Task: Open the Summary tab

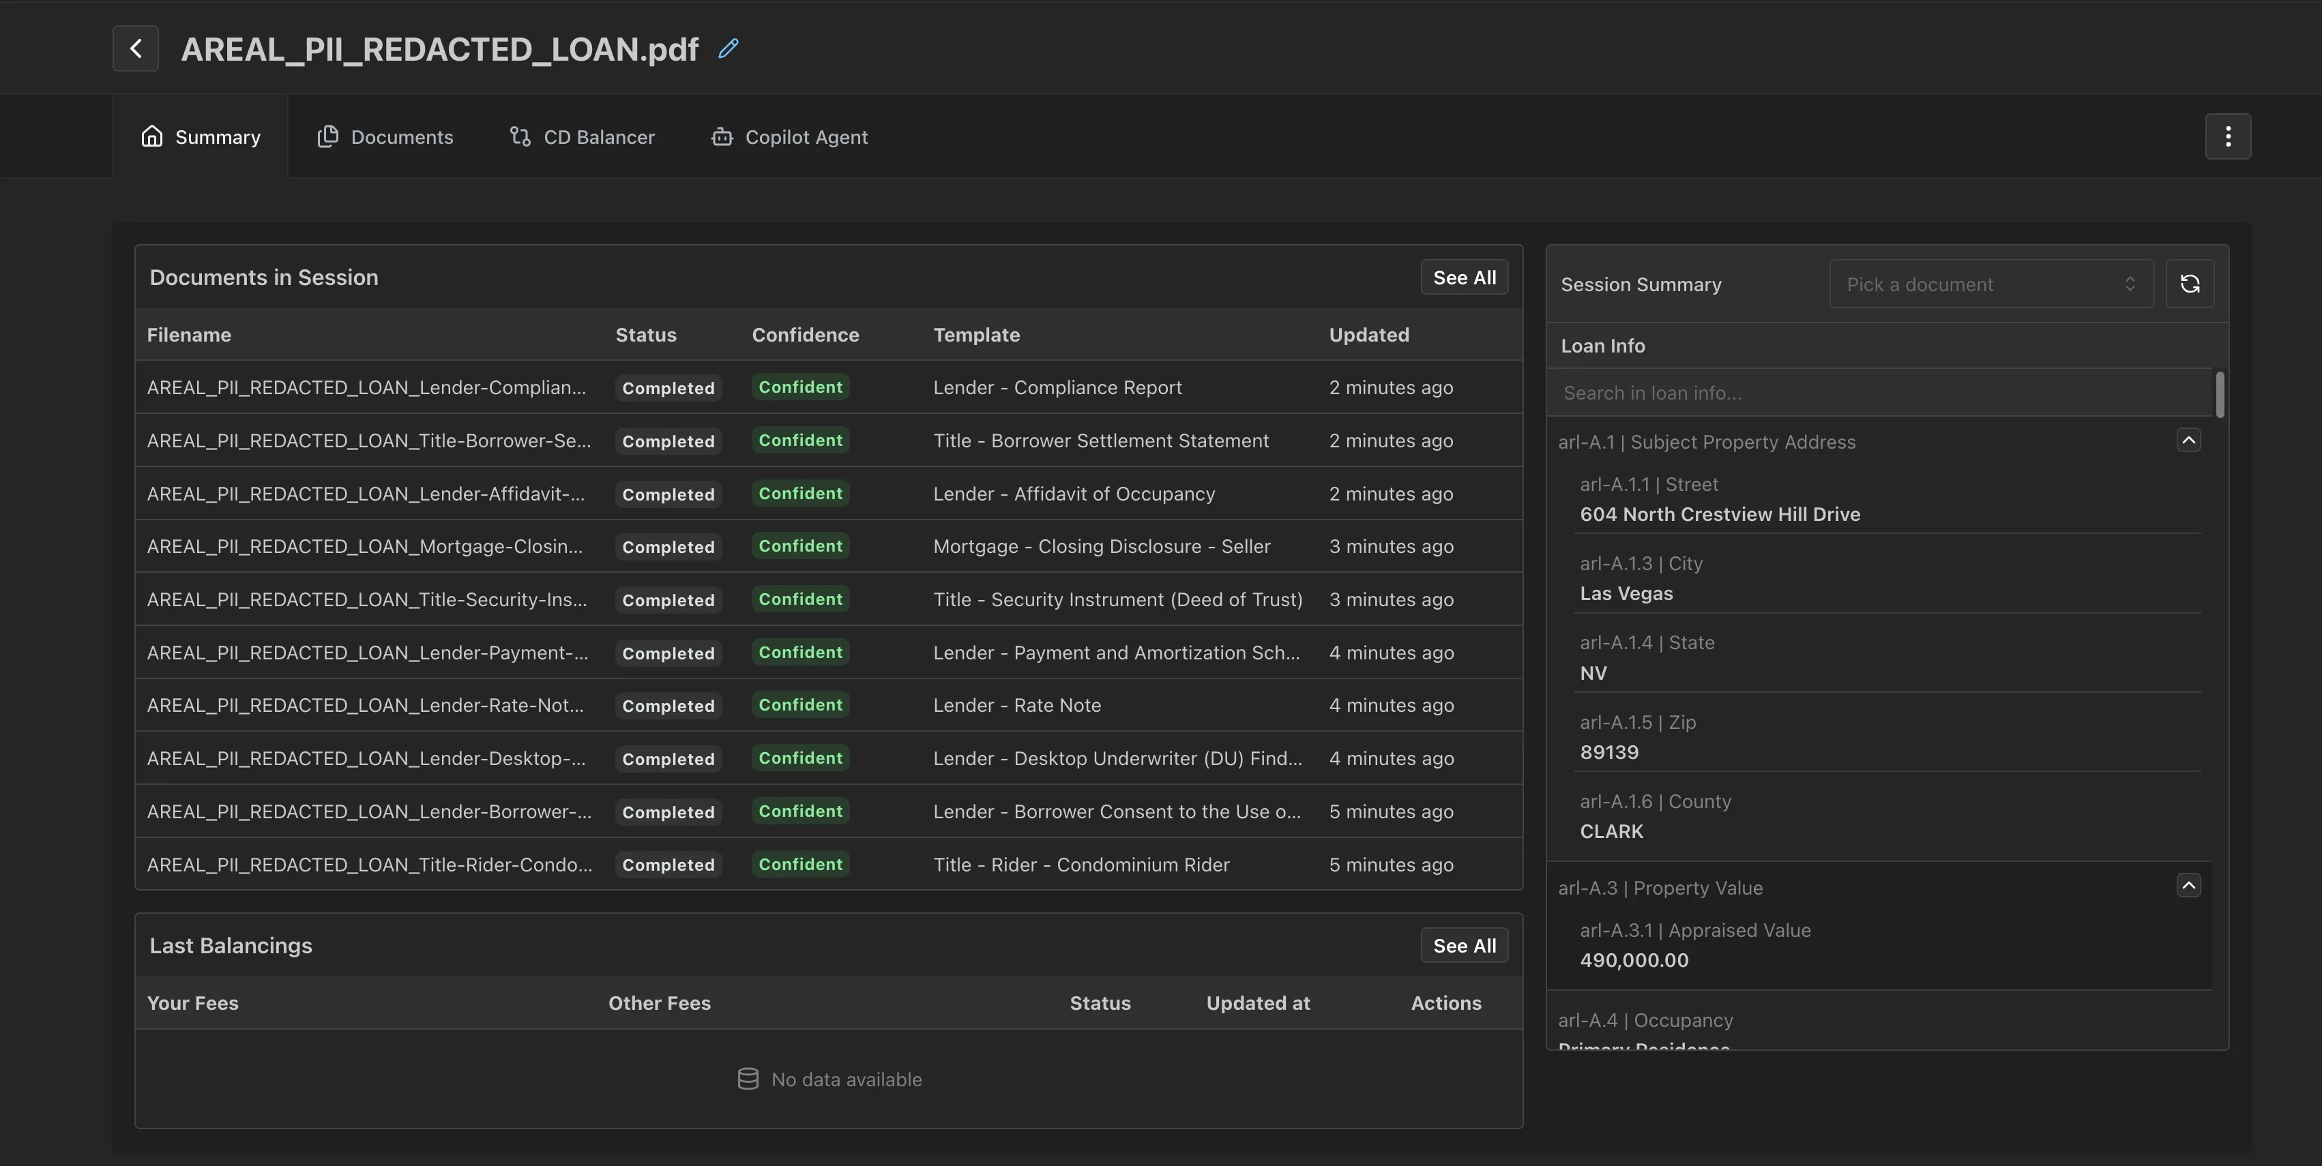Action: click(200, 137)
